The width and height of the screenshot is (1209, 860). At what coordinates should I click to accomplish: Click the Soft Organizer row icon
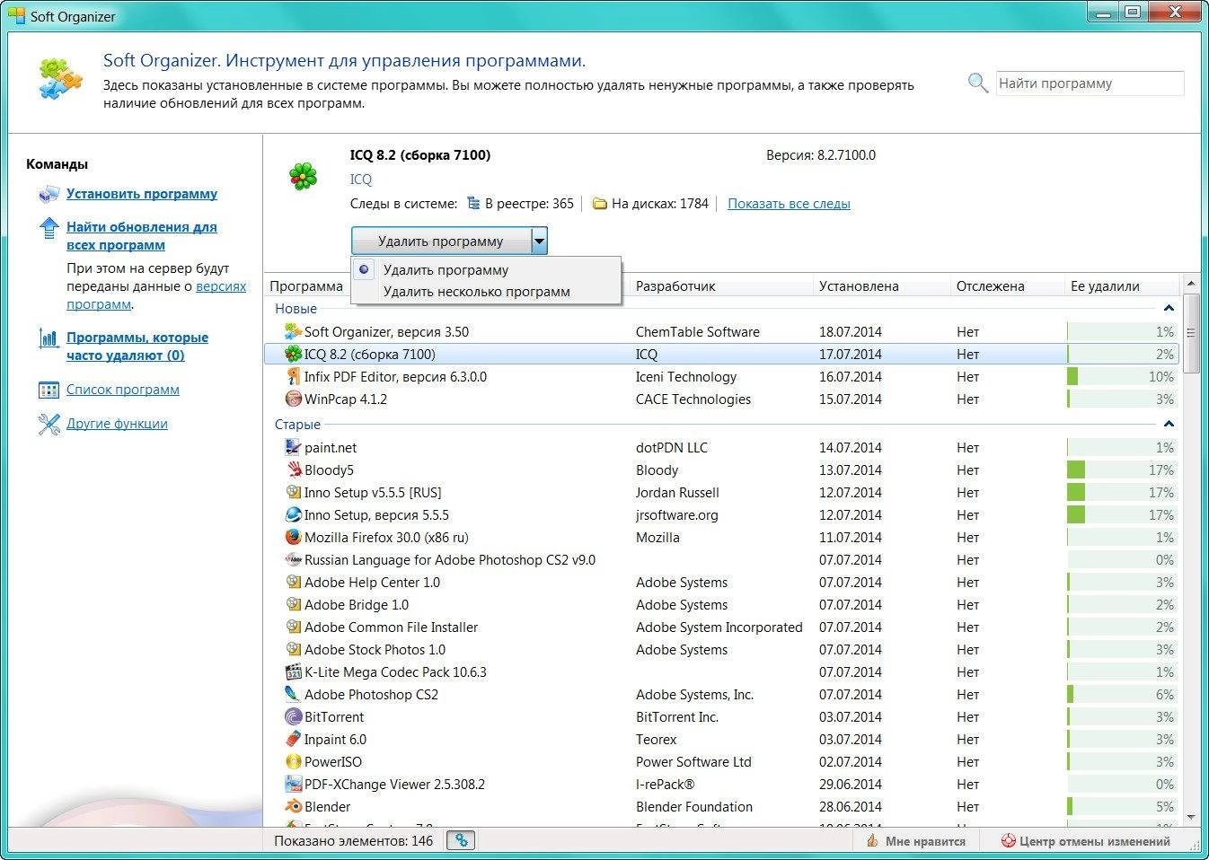[293, 331]
